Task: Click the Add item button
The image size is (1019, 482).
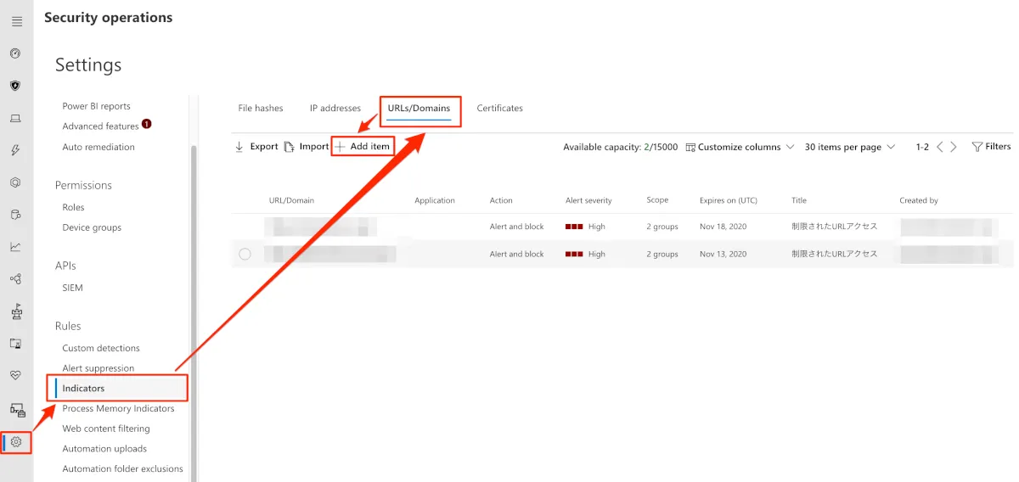Action: (363, 147)
